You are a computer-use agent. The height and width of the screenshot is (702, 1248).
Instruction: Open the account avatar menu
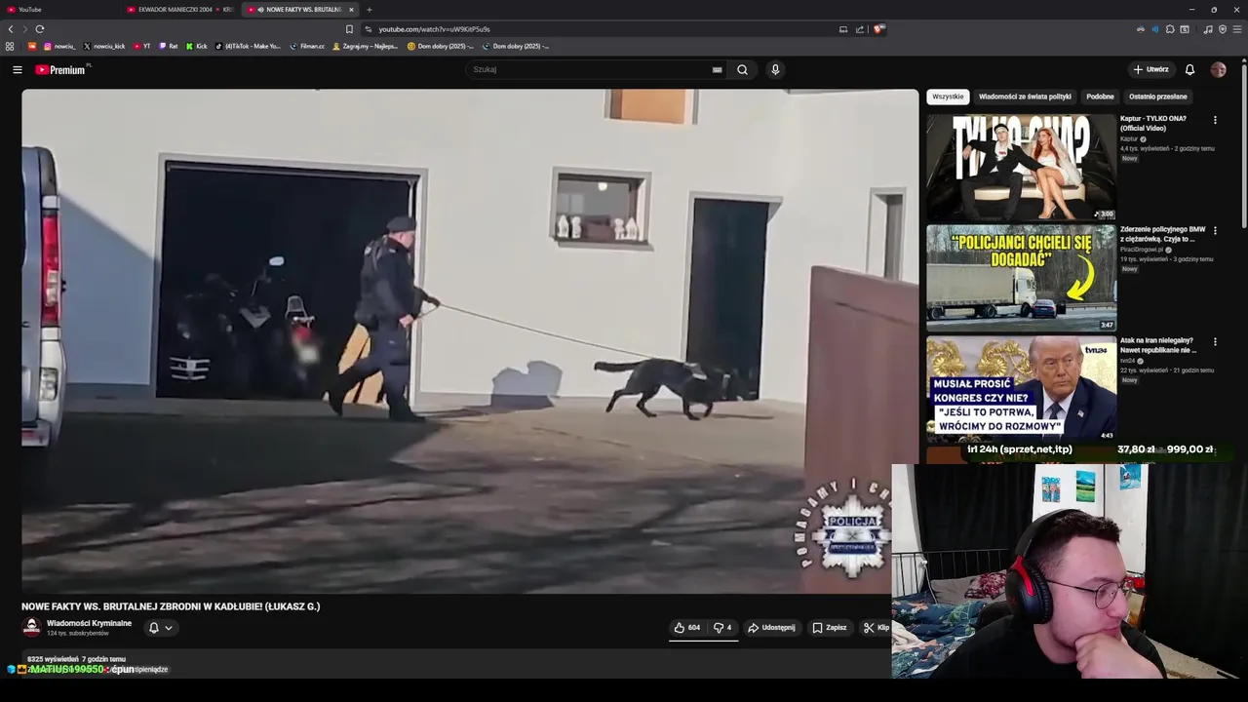1218,69
